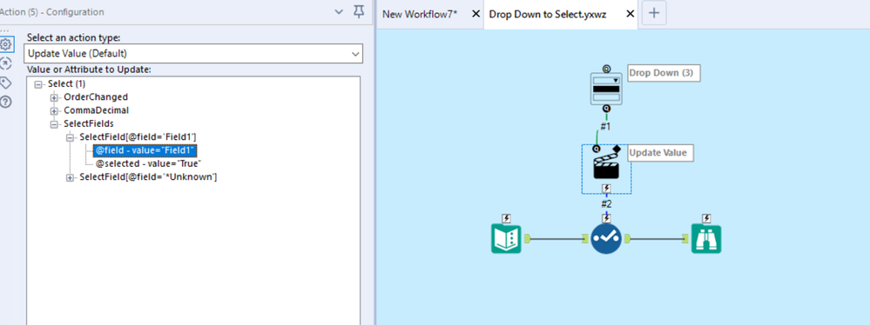Click the Q anchor below Drop Down tool
This screenshot has width=870, height=325.
pyautogui.click(x=606, y=109)
